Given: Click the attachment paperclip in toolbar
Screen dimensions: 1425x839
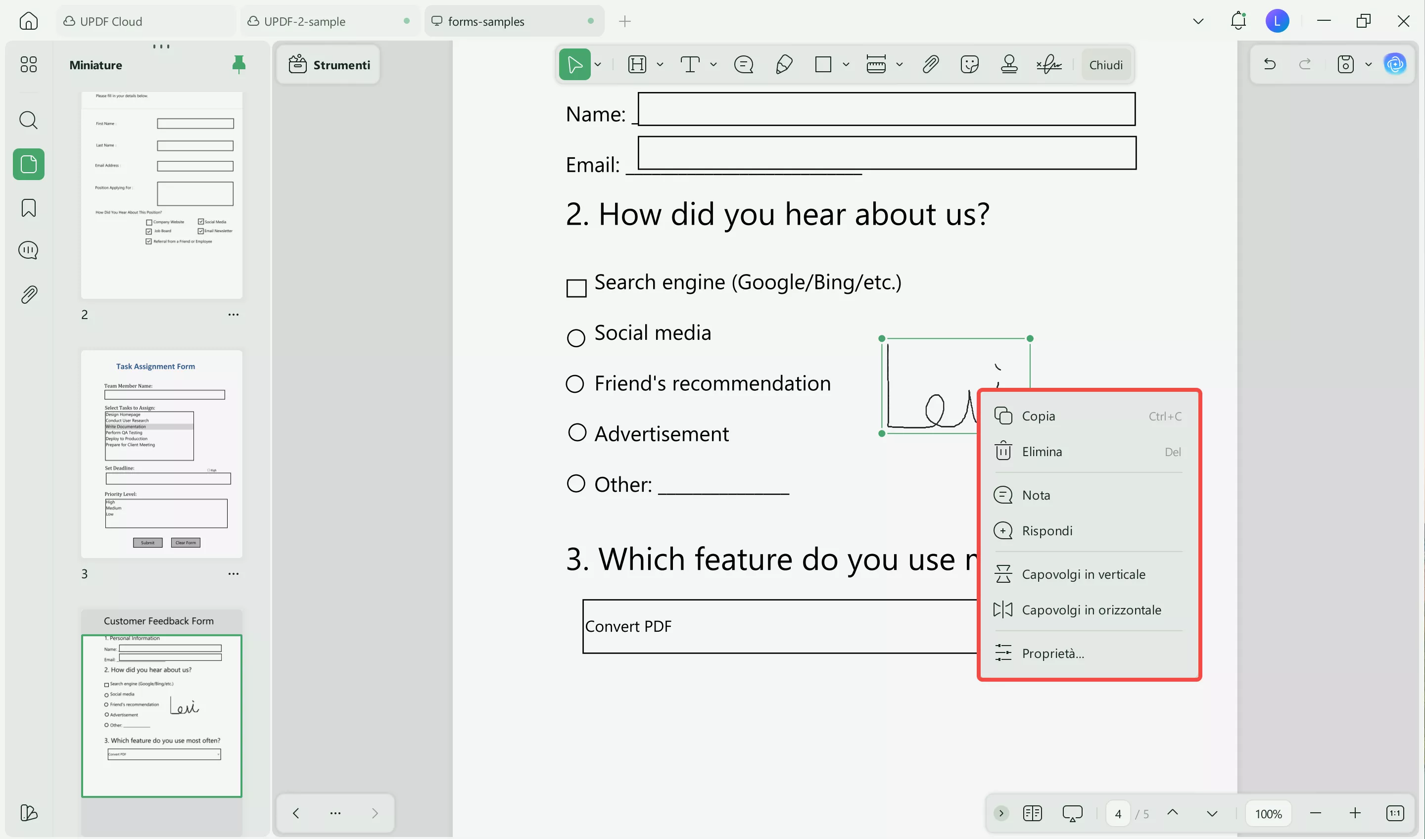Looking at the screenshot, I should click(930, 64).
